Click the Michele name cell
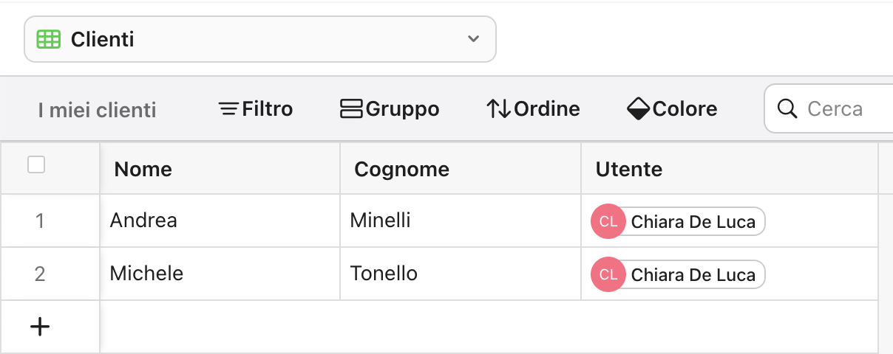Viewport: 893px width, 354px height. tap(147, 274)
